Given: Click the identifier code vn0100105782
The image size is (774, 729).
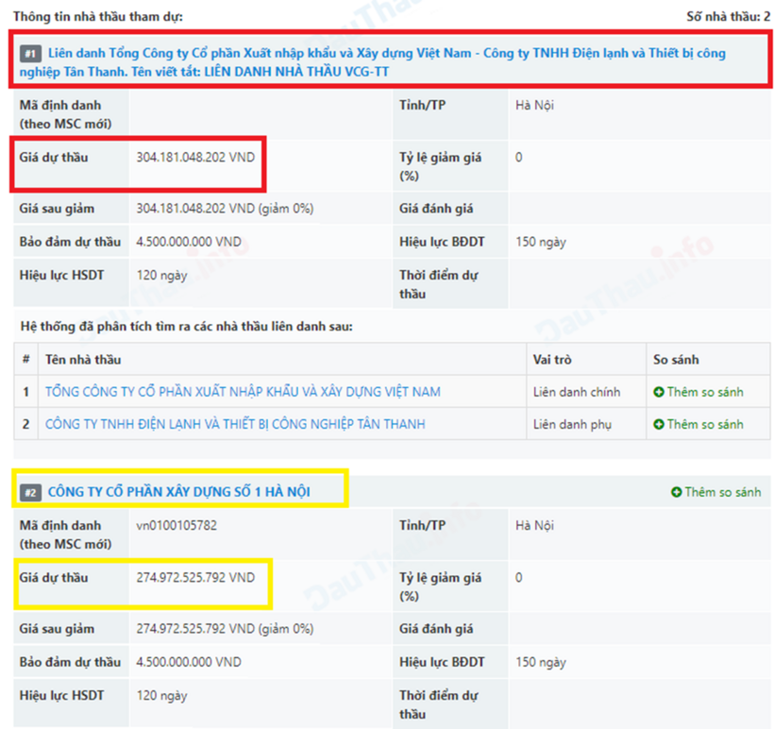Looking at the screenshot, I should 177,525.
